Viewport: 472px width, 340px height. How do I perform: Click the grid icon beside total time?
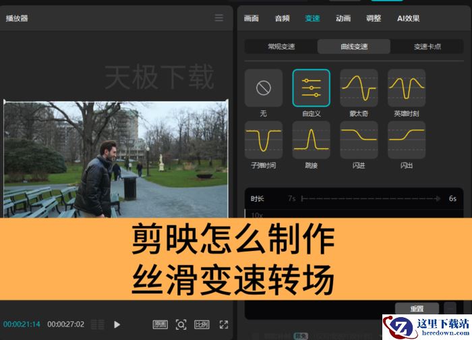pos(98,324)
